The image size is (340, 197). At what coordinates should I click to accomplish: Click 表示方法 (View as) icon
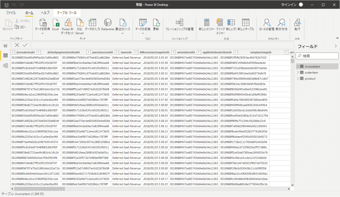(x=281, y=23)
